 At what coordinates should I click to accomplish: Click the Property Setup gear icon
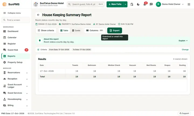(5, 62)
